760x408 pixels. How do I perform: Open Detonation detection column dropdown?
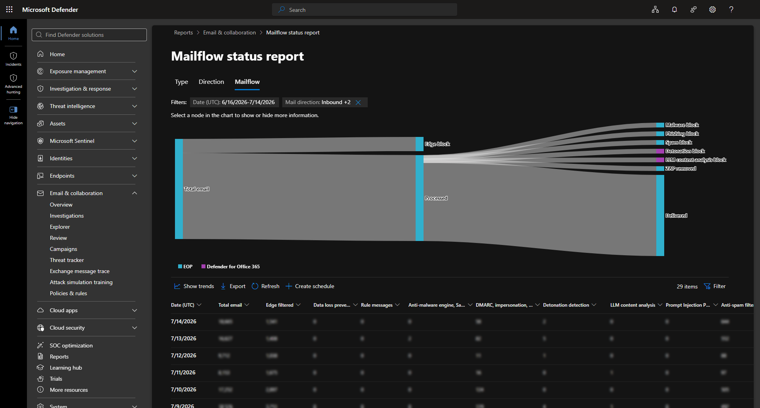(594, 305)
